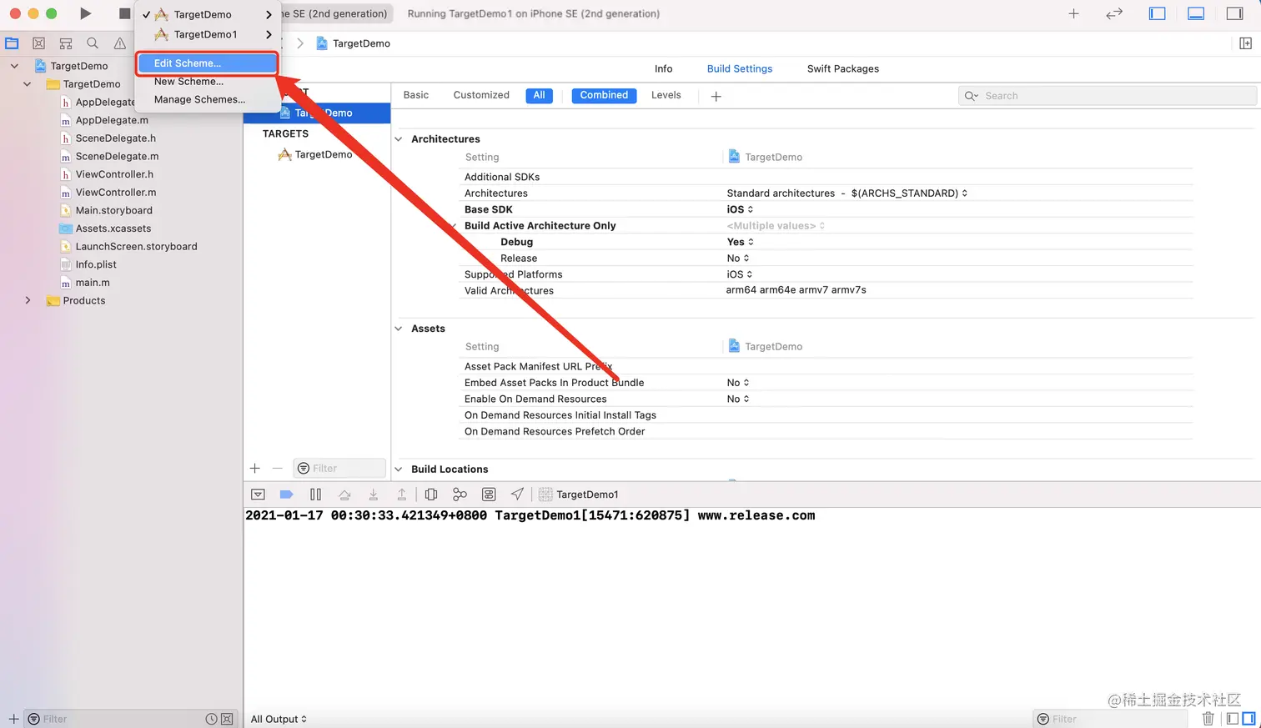Open the find navigator magnifier tab
1261x728 pixels.
pos(93,43)
